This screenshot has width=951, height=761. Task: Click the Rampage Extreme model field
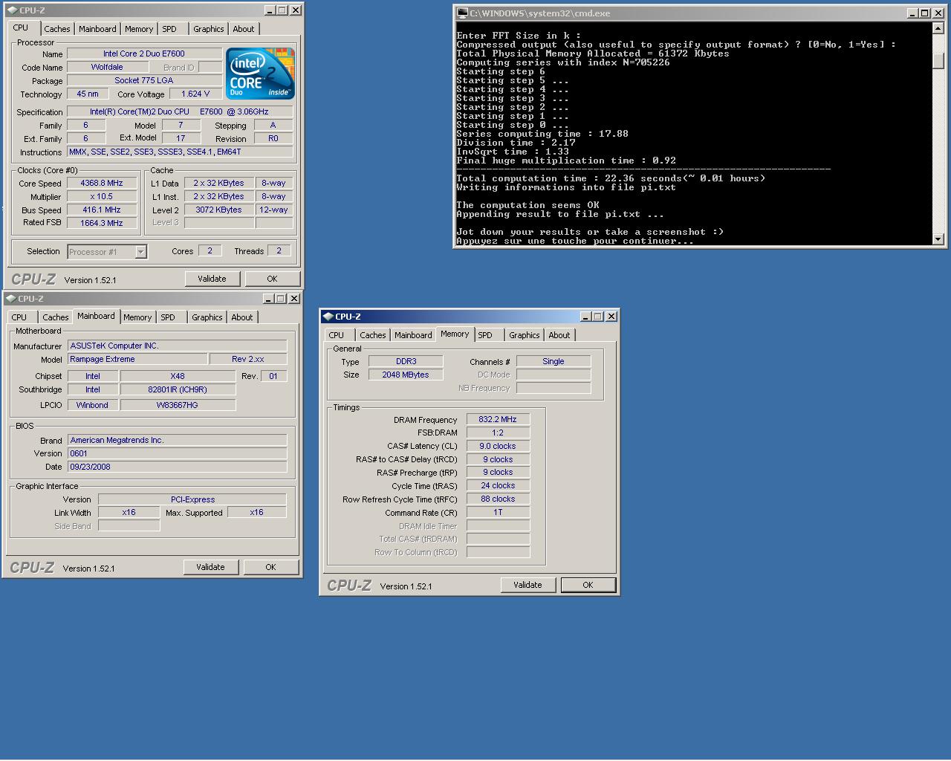point(137,359)
